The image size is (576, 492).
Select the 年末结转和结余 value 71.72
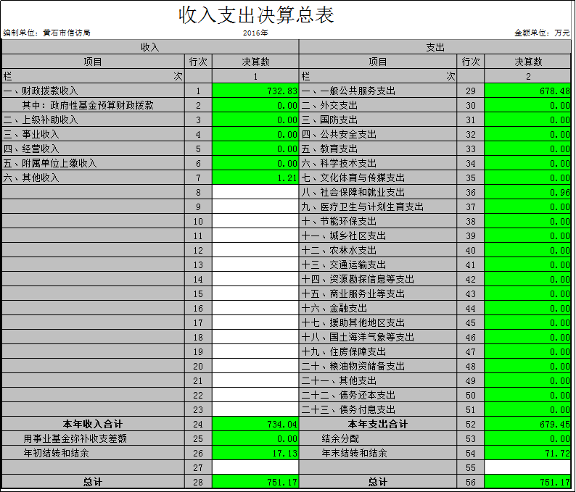[x=527, y=453]
